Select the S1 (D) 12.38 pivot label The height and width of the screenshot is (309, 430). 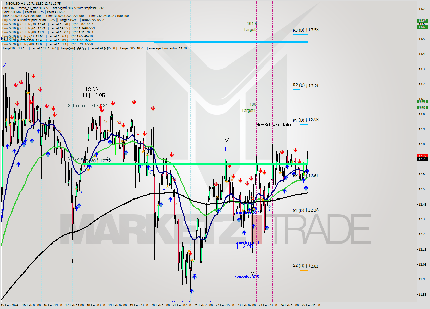point(305,210)
